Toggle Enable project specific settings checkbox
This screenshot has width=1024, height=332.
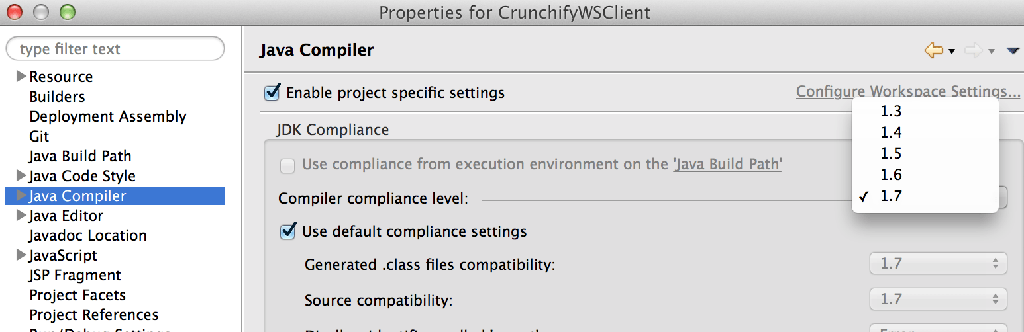tap(272, 92)
